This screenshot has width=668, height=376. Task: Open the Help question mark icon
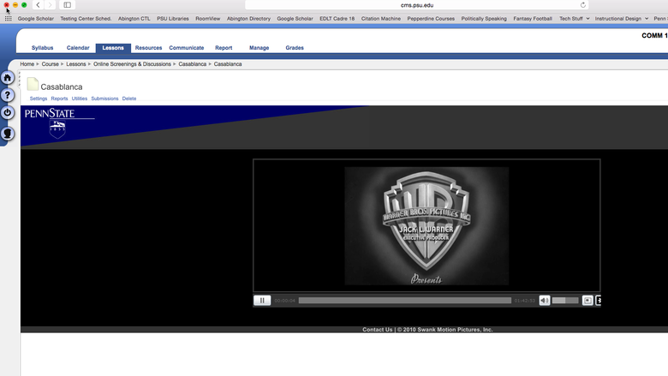click(x=7, y=95)
